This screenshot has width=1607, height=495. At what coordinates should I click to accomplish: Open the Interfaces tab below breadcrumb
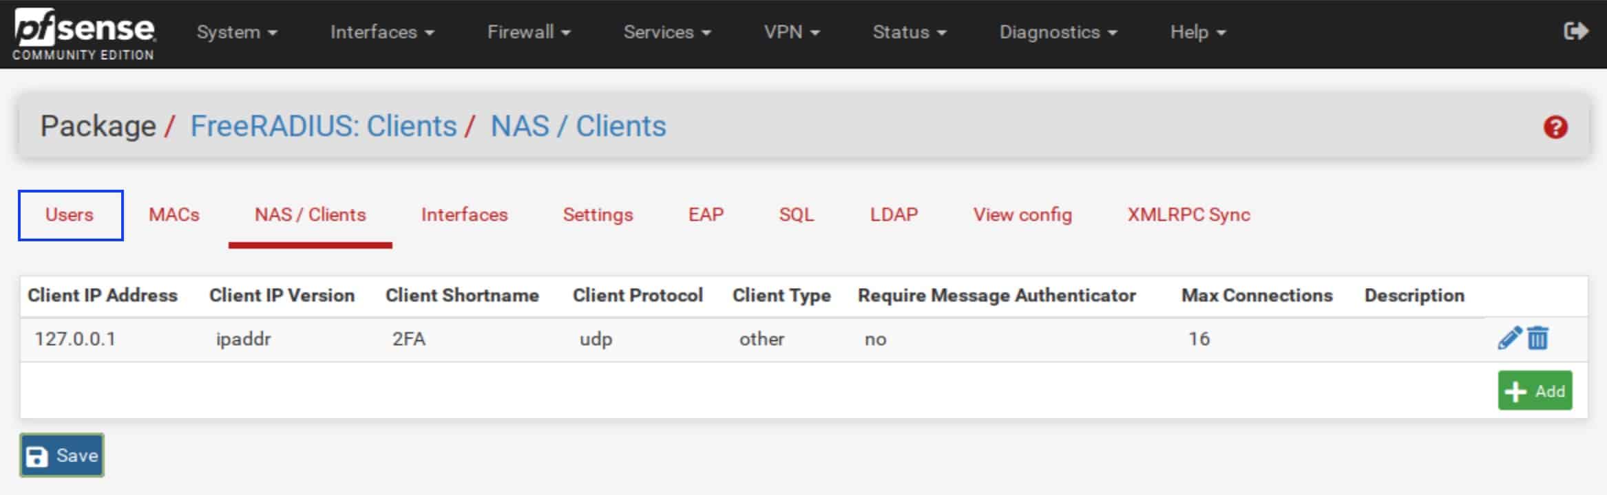point(465,215)
